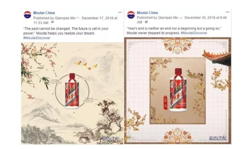The image size is (244, 149).
Task: Open the palace-frame Moutai bottle image
Action: [177, 91]
